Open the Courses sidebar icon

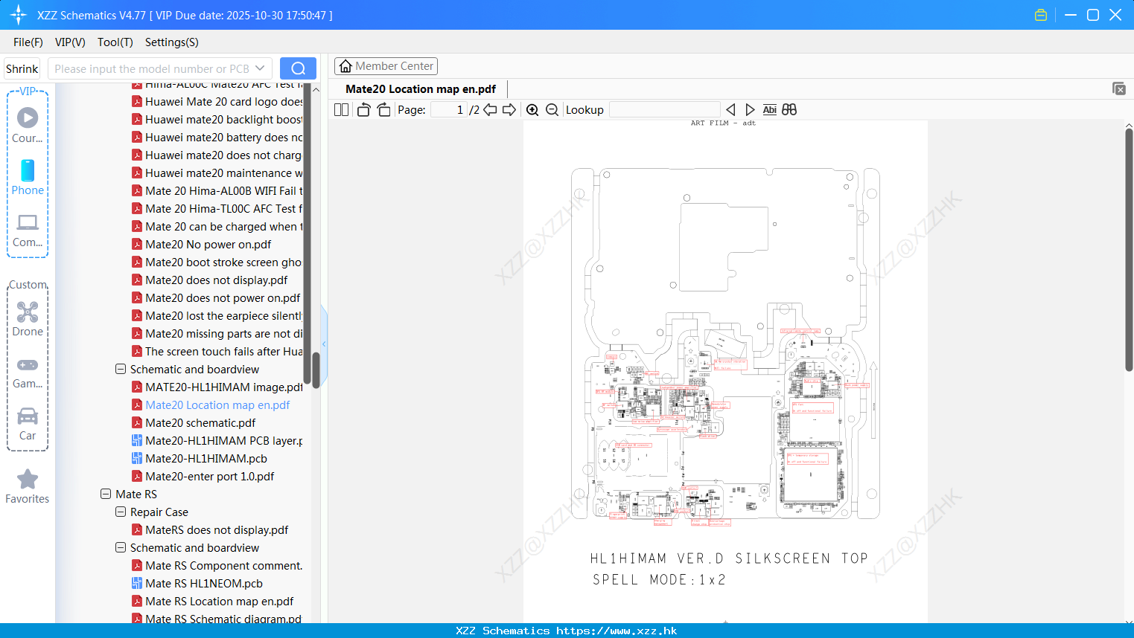coord(28,126)
